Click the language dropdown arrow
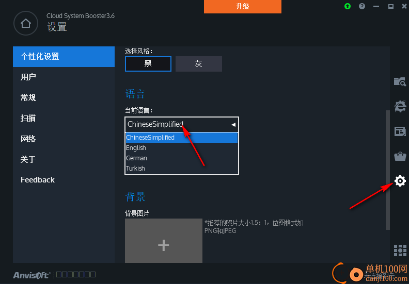The width and height of the screenshot is (409, 284). tap(233, 125)
